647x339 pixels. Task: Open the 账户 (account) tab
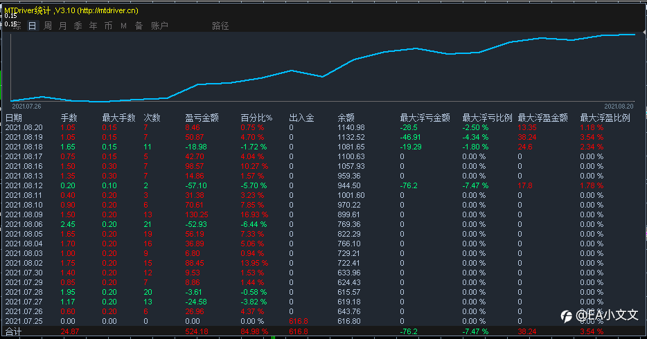(159, 26)
